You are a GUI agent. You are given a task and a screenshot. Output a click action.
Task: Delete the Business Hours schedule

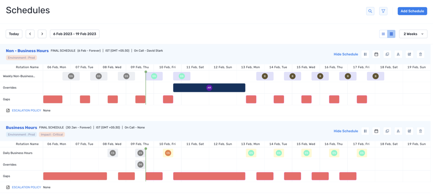point(420,131)
